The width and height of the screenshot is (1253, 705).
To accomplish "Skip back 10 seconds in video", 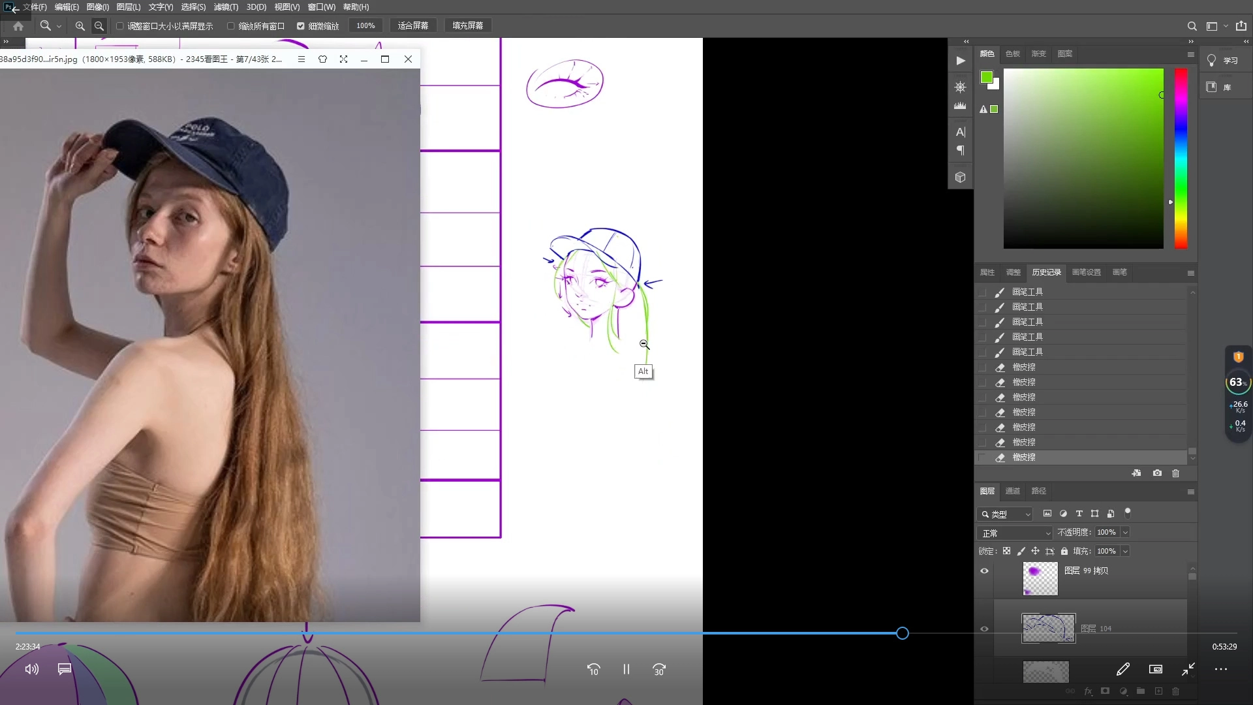I will [593, 670].
